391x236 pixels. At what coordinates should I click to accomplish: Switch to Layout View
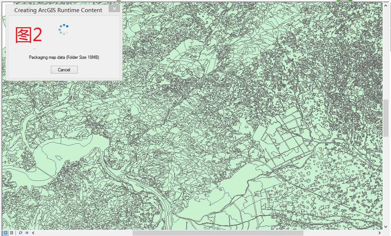tap(11, 233)
